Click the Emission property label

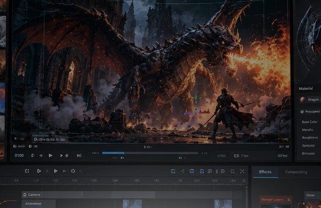(x=309, y=153)
